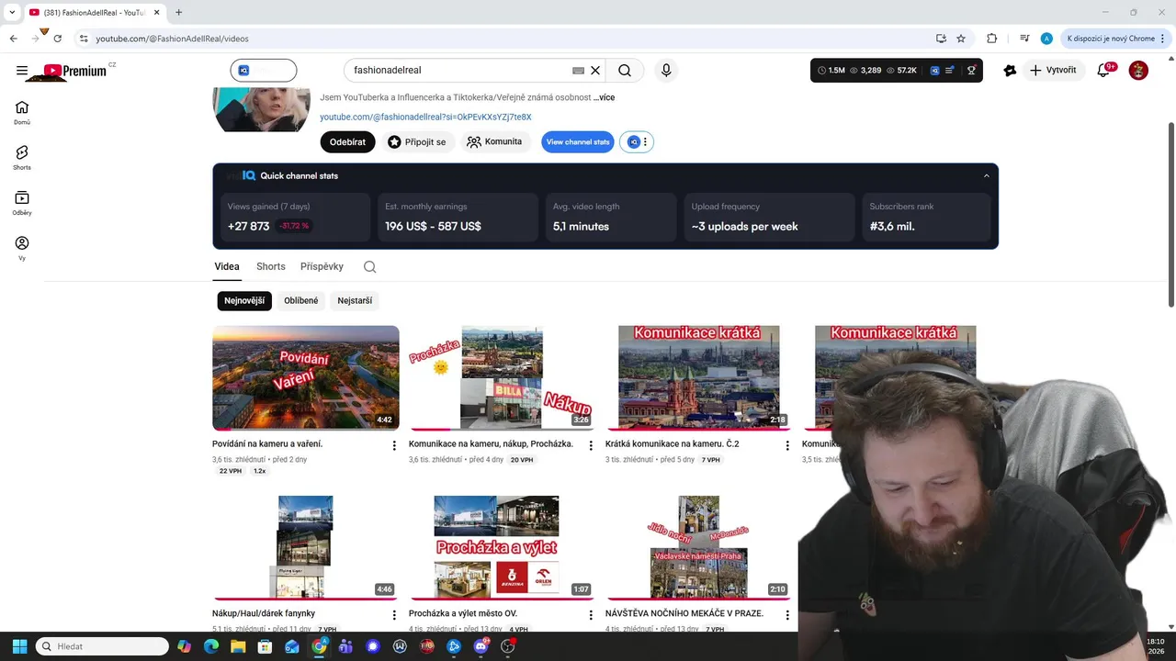Open more options for Procházka a výlet město OV
Viewport: 1176px width, 661px height.
tap(591, 615)
